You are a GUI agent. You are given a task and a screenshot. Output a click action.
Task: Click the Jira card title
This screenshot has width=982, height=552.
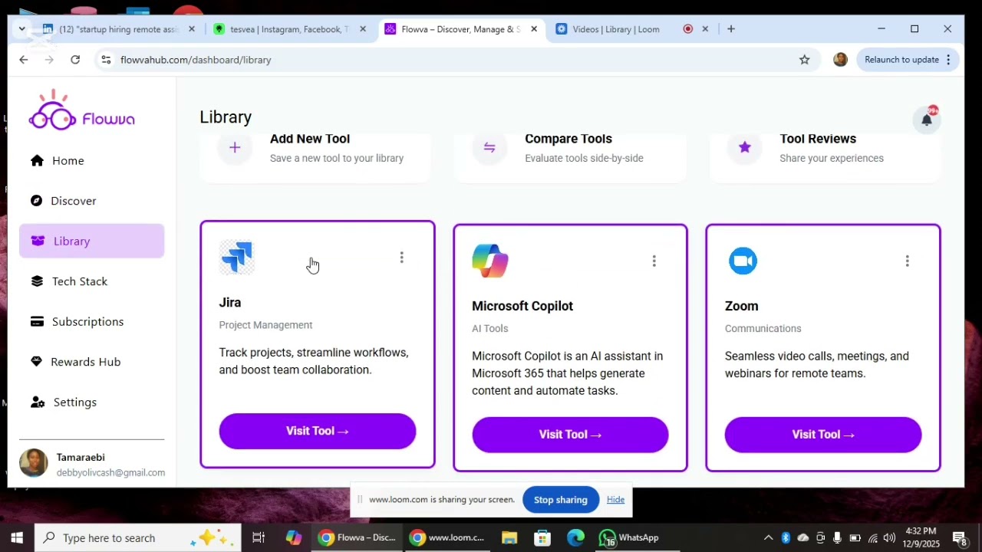(x=230, y=302)
